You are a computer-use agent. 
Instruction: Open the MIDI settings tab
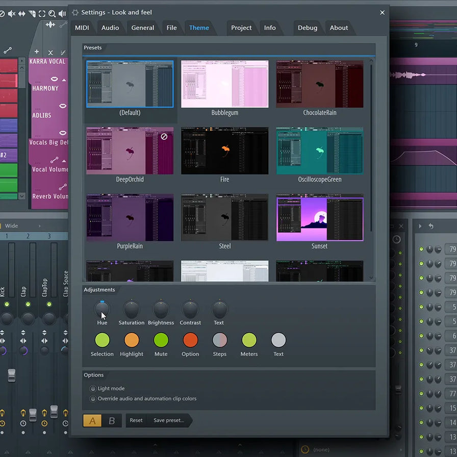82,28
